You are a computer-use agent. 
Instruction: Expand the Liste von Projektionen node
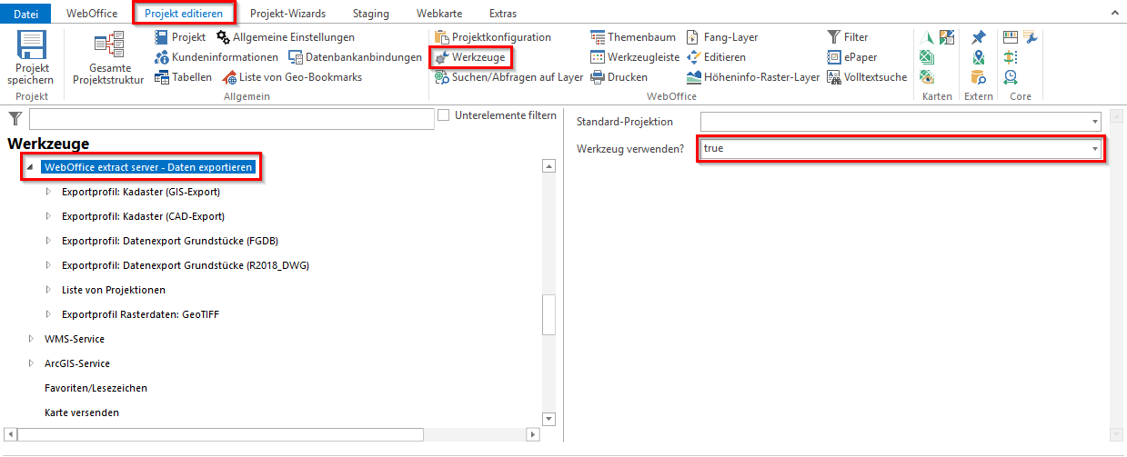[48, 290]
